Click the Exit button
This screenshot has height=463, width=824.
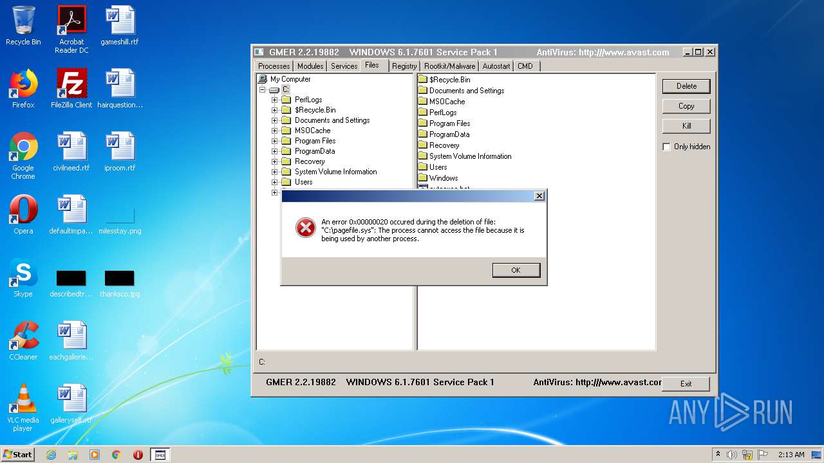coord(686,384)
